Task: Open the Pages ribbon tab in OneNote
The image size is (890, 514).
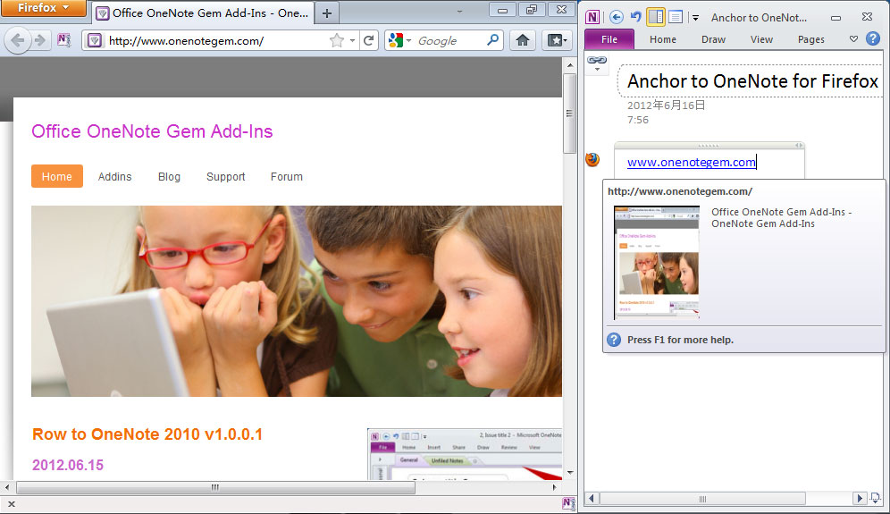Action: (x=810, y=39)
